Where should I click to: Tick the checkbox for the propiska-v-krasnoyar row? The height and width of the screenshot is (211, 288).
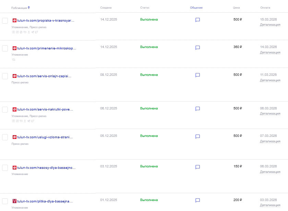[5, 21]
